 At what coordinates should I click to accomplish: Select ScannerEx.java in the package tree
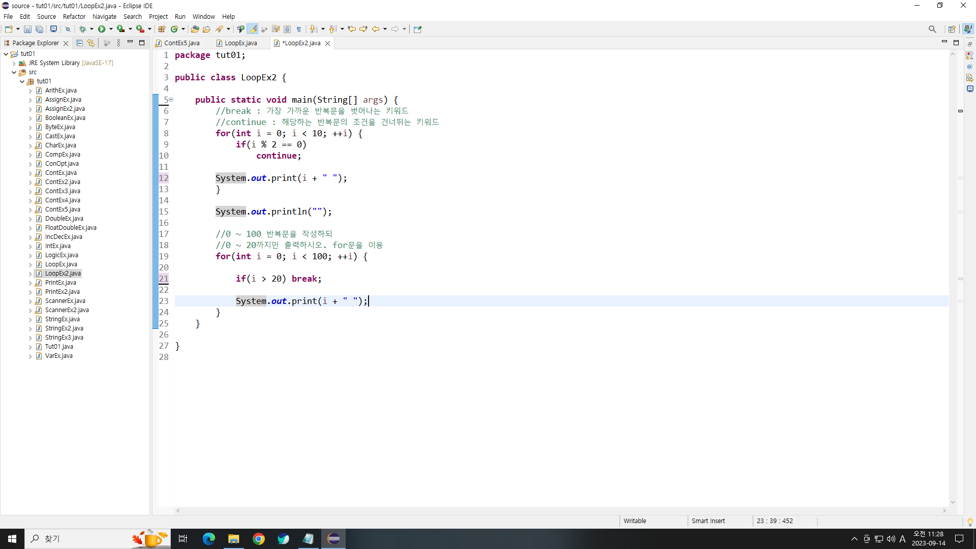click(65, 301)
